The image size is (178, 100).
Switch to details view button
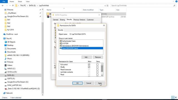coord(173,97)
